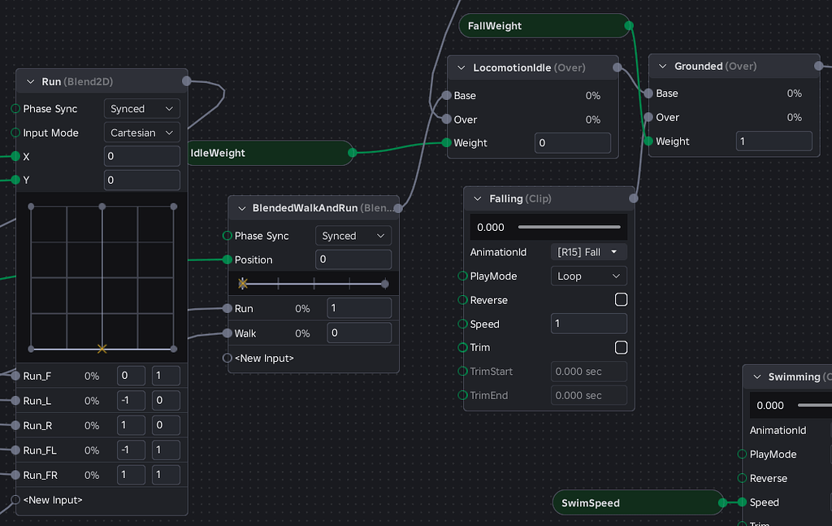The width and height of the screenshot is (832, 526).
Task: Open the PlayMode Loop dropdown
Action: pos(588,276)
